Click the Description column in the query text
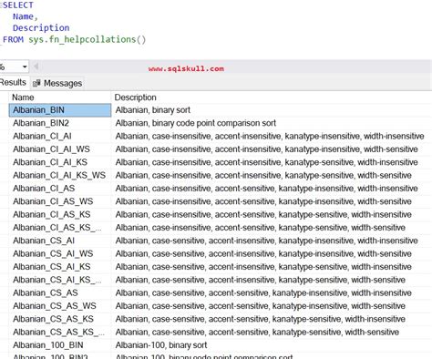Viewport: 432px width, 359px height. [x=41, y=28]
